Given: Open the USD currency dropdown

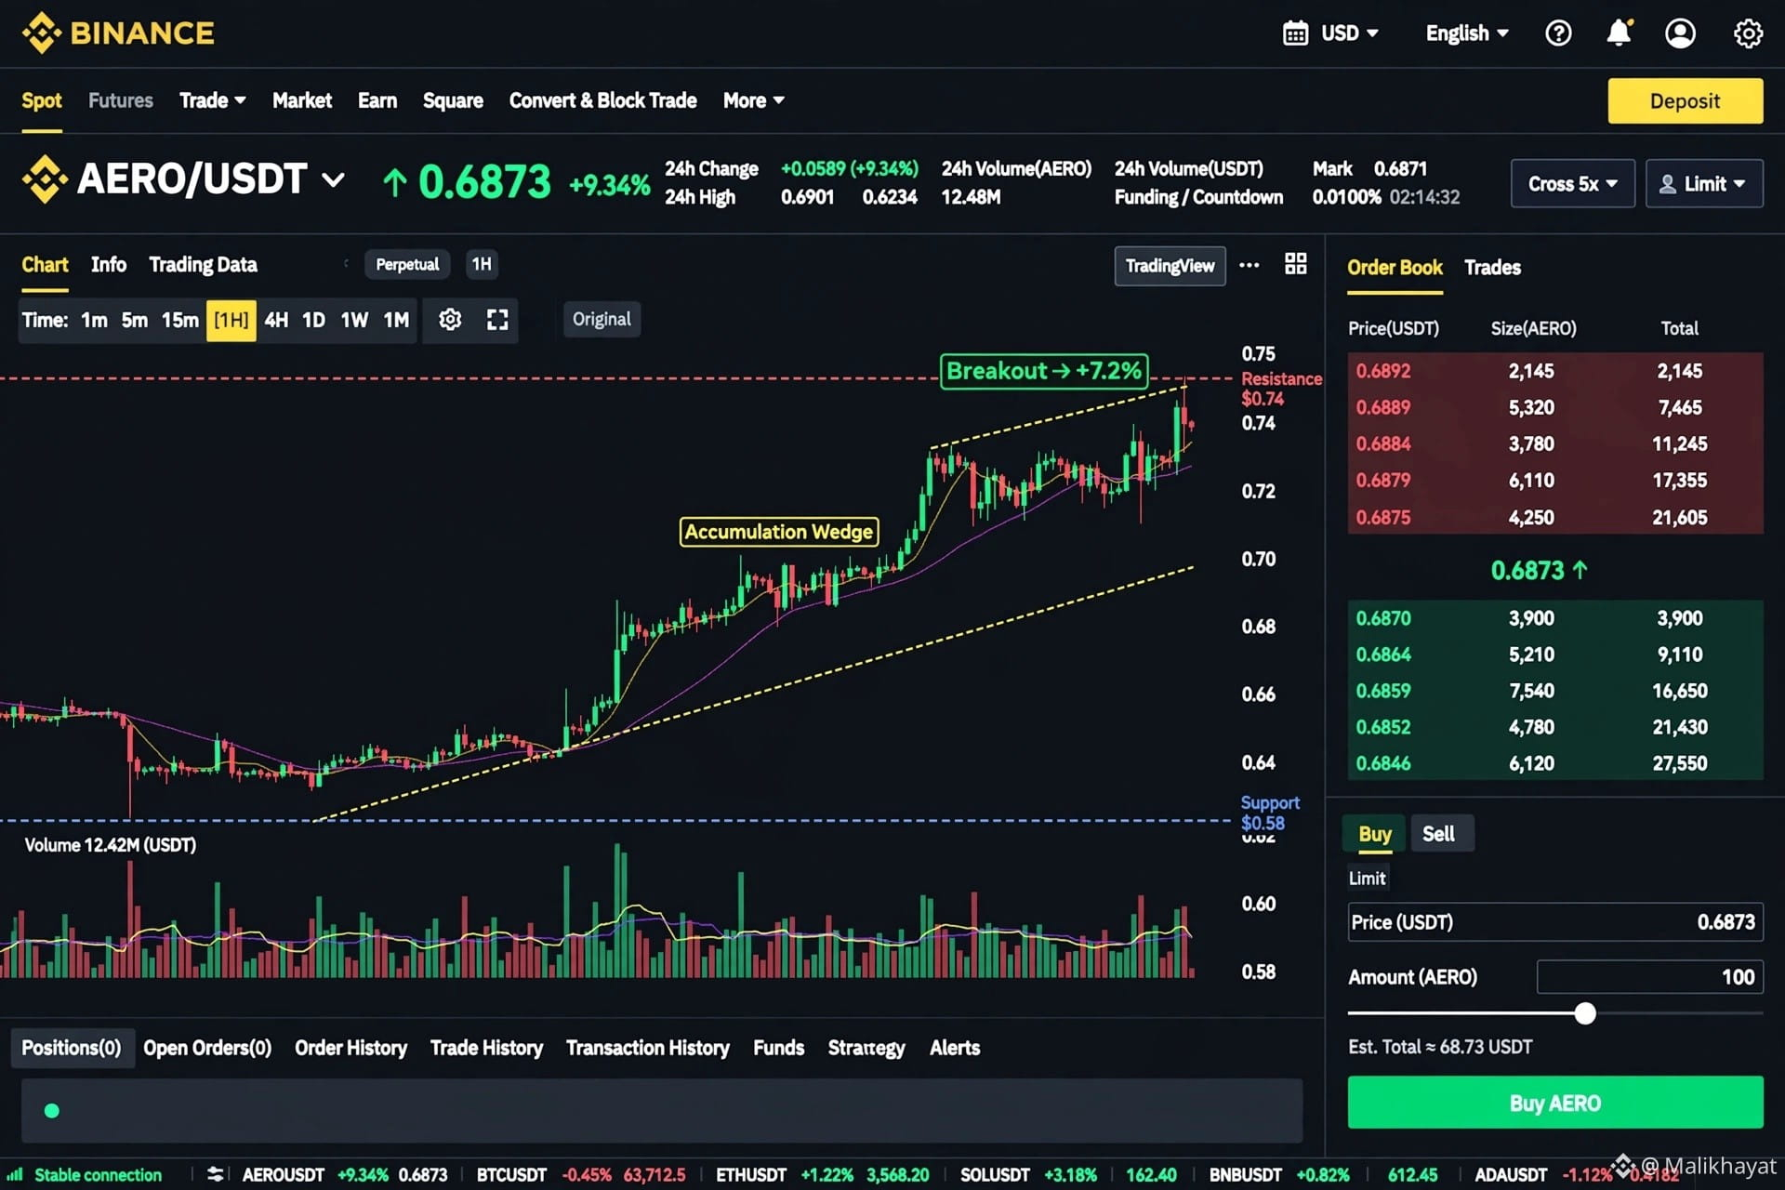Looking at the screenshot, I should [1349, 33].
